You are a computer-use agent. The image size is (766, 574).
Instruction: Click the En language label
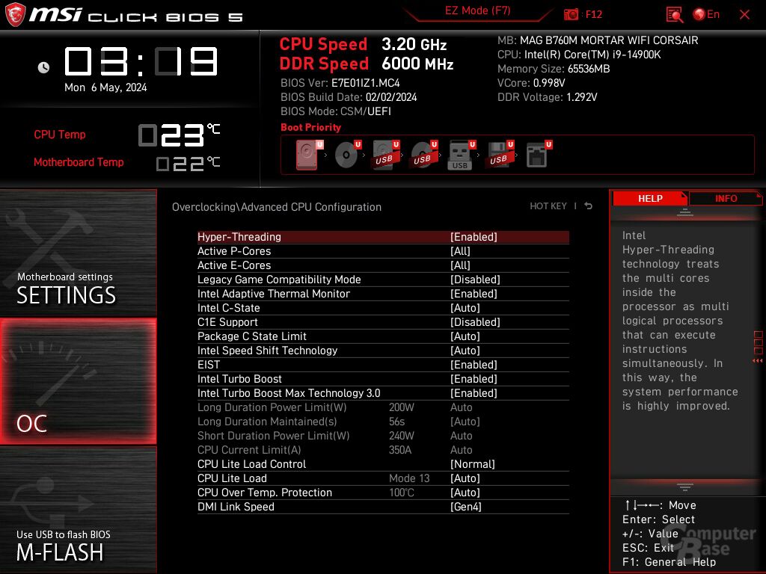[x=713, y=15]
